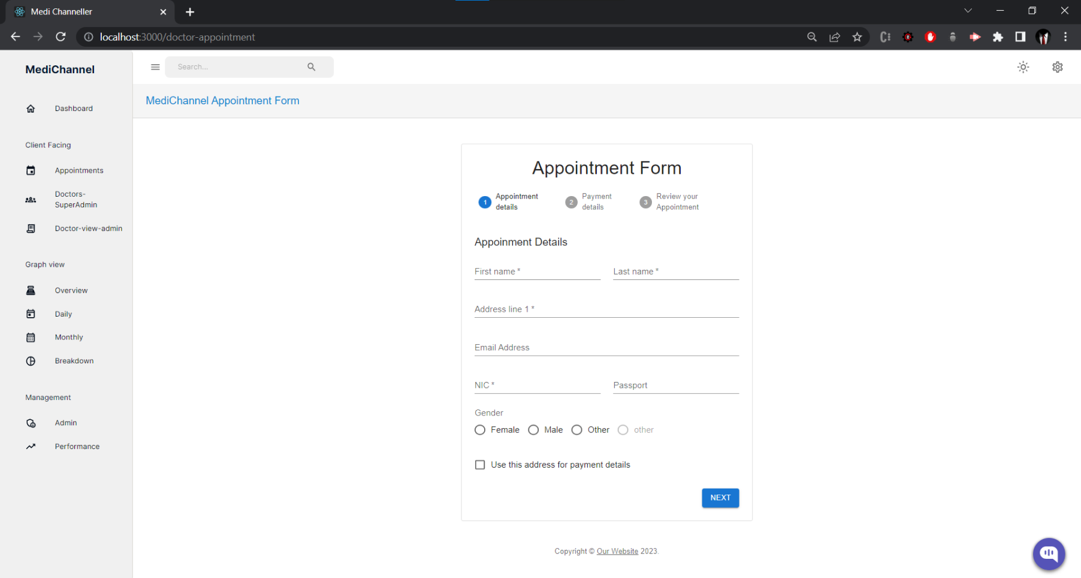The width and height of the screenshot is (1081, 578).
Task: Open Breakdown using the pie chart icon
Action: click(x=31, y=360)
